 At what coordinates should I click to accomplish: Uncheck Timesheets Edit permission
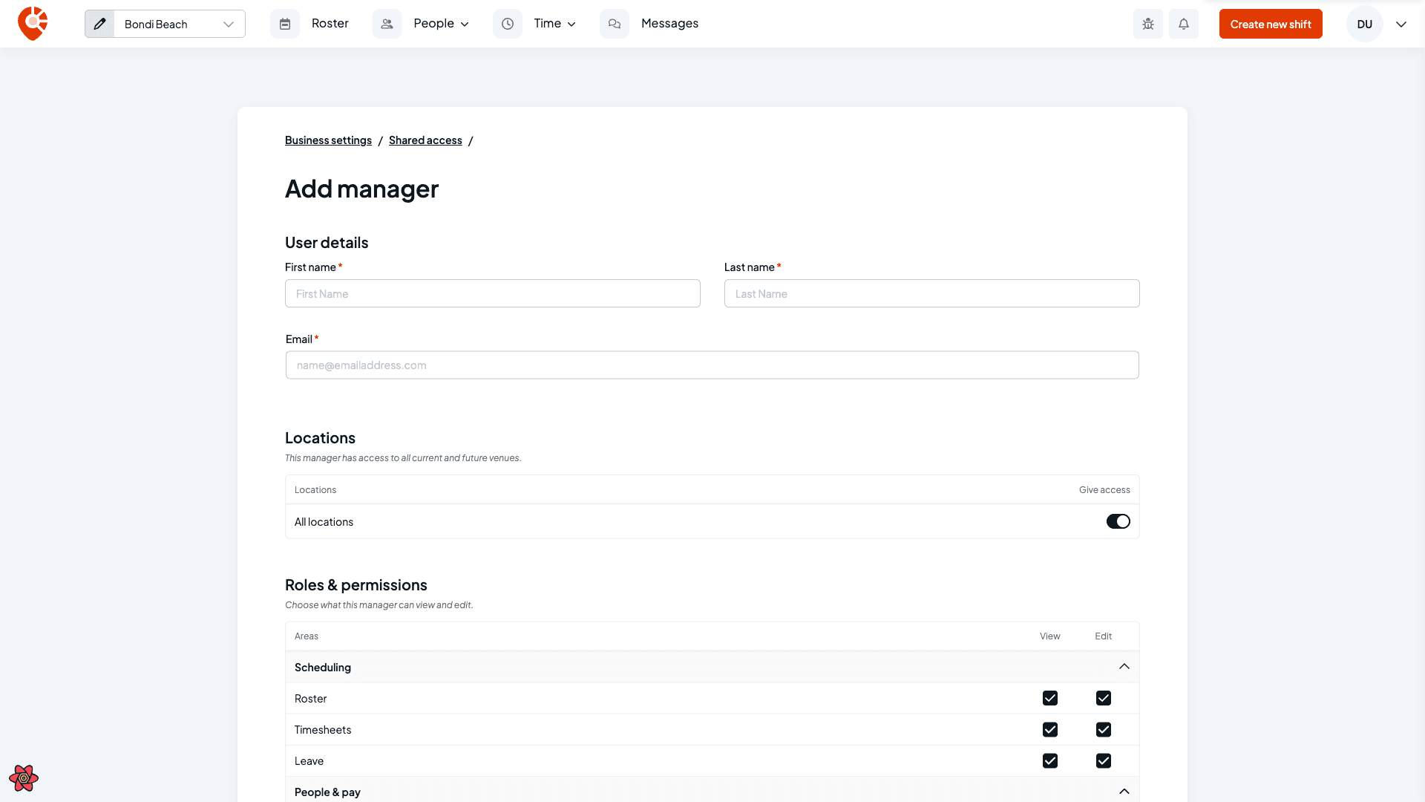pyautogui.click(x=1104, y=729)
